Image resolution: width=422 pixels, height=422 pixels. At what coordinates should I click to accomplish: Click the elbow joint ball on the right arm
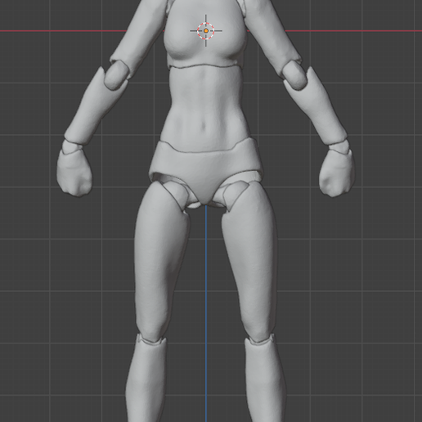294,75
